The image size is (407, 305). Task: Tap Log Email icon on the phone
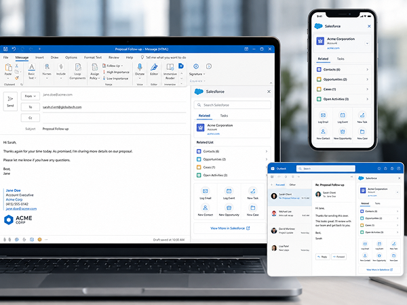coord(323,115)
